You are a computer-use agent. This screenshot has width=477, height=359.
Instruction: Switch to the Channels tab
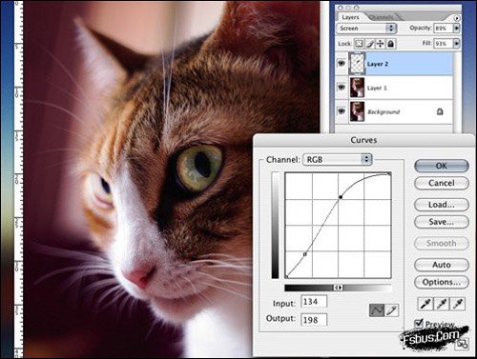click(x=382, y=17)
